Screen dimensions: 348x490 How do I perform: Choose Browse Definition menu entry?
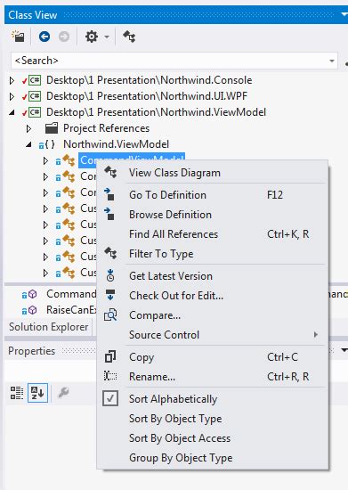[170, 215]
